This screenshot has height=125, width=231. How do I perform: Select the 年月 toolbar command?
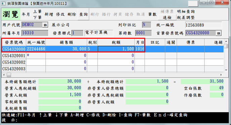tap(26, 14)
